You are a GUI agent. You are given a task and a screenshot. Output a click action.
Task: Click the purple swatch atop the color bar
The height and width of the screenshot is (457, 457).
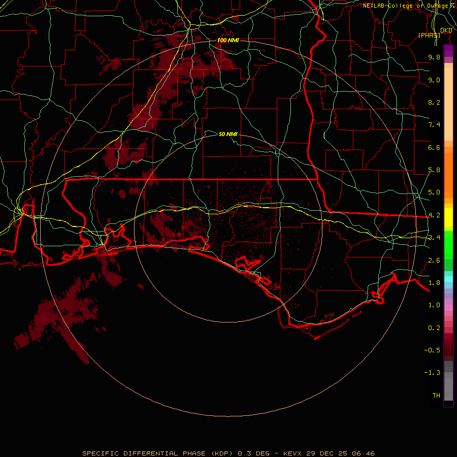(448, 51)
